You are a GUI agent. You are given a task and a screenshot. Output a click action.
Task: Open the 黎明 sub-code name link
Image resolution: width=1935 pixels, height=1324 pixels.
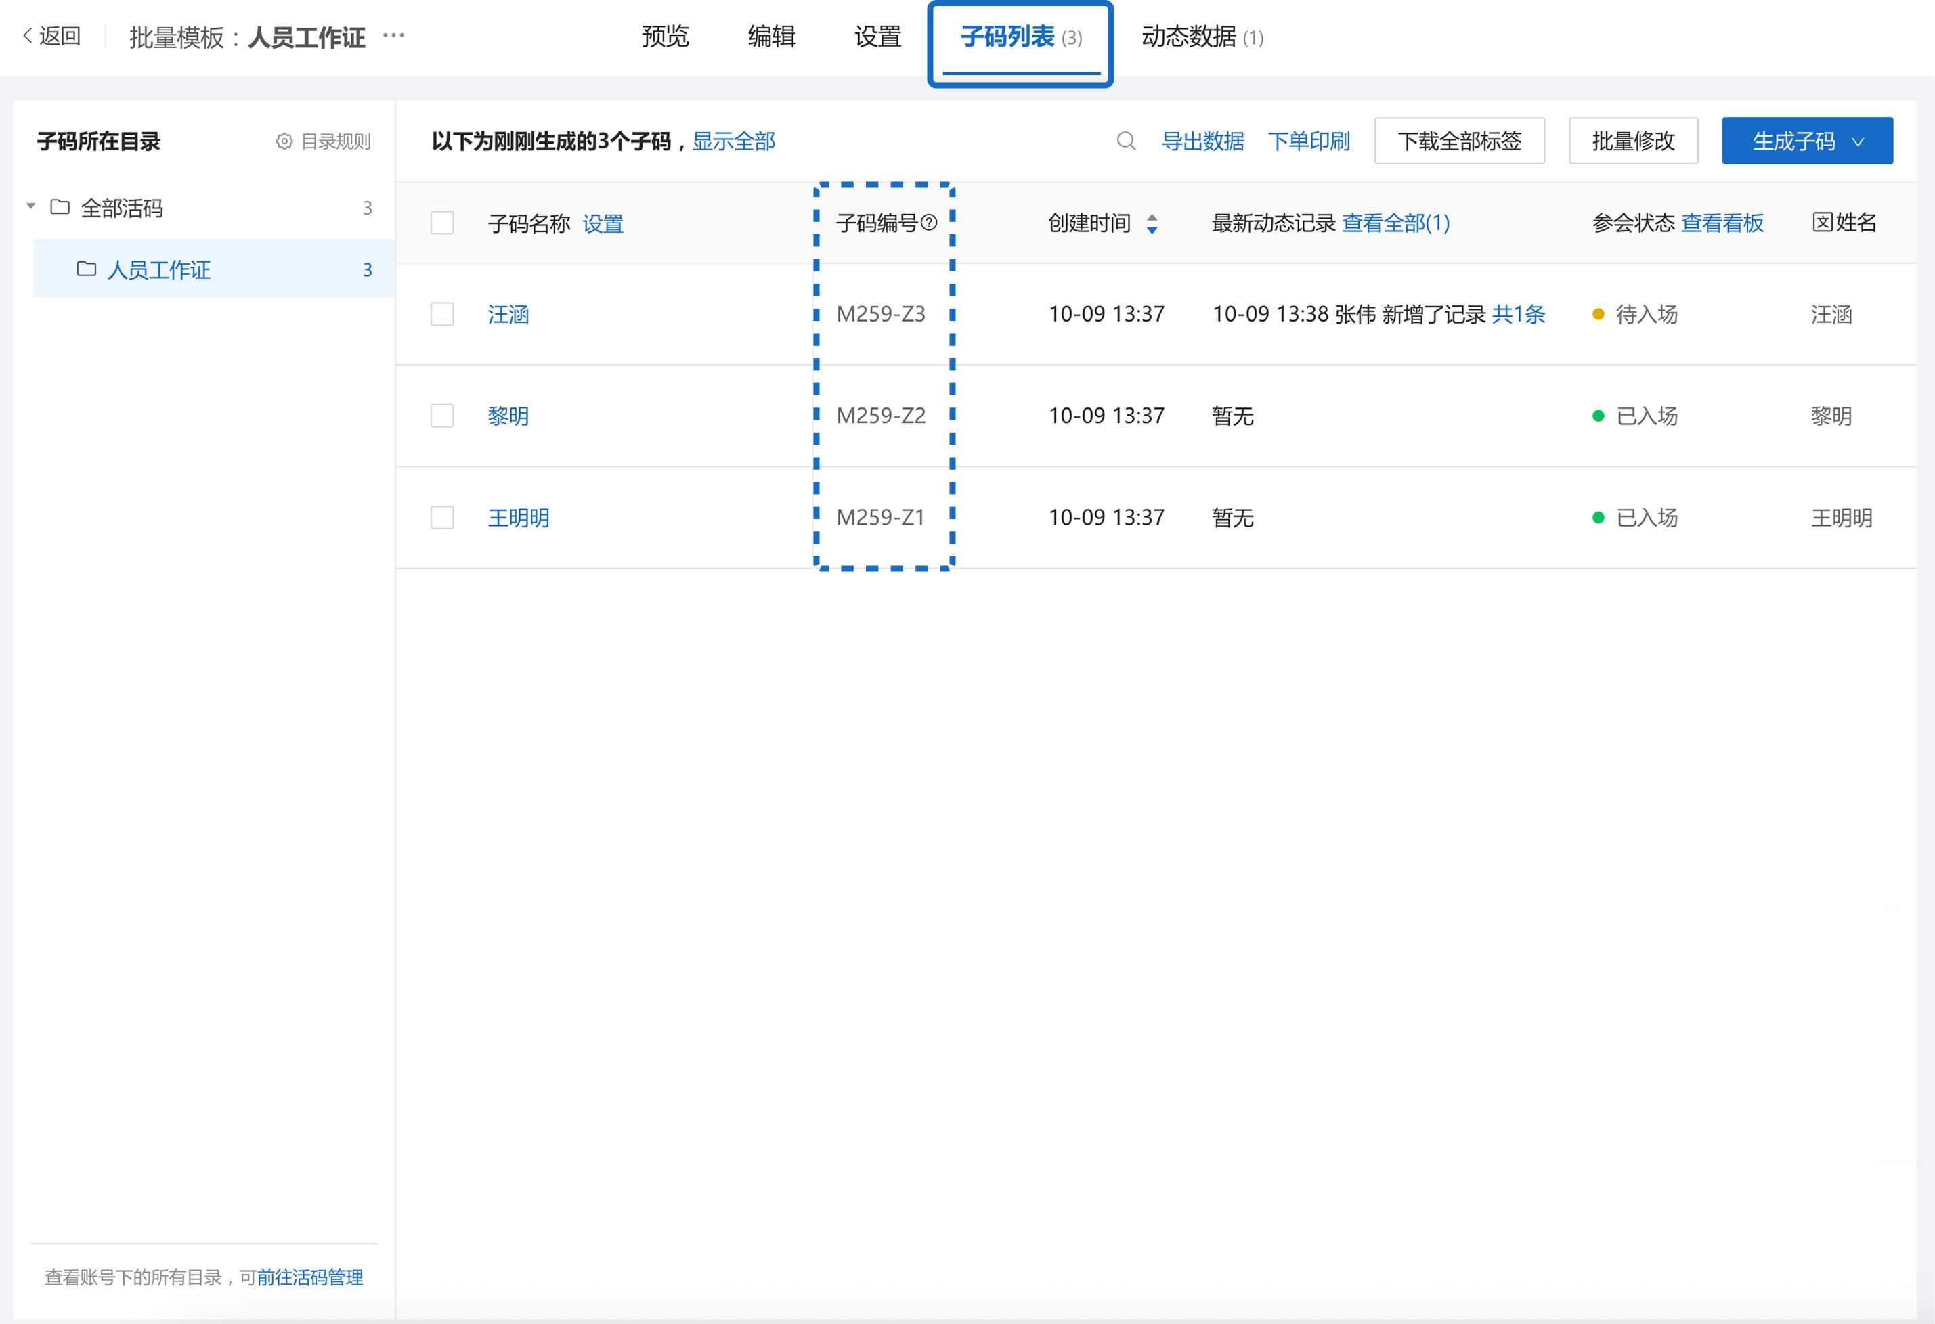pos(508,416)
